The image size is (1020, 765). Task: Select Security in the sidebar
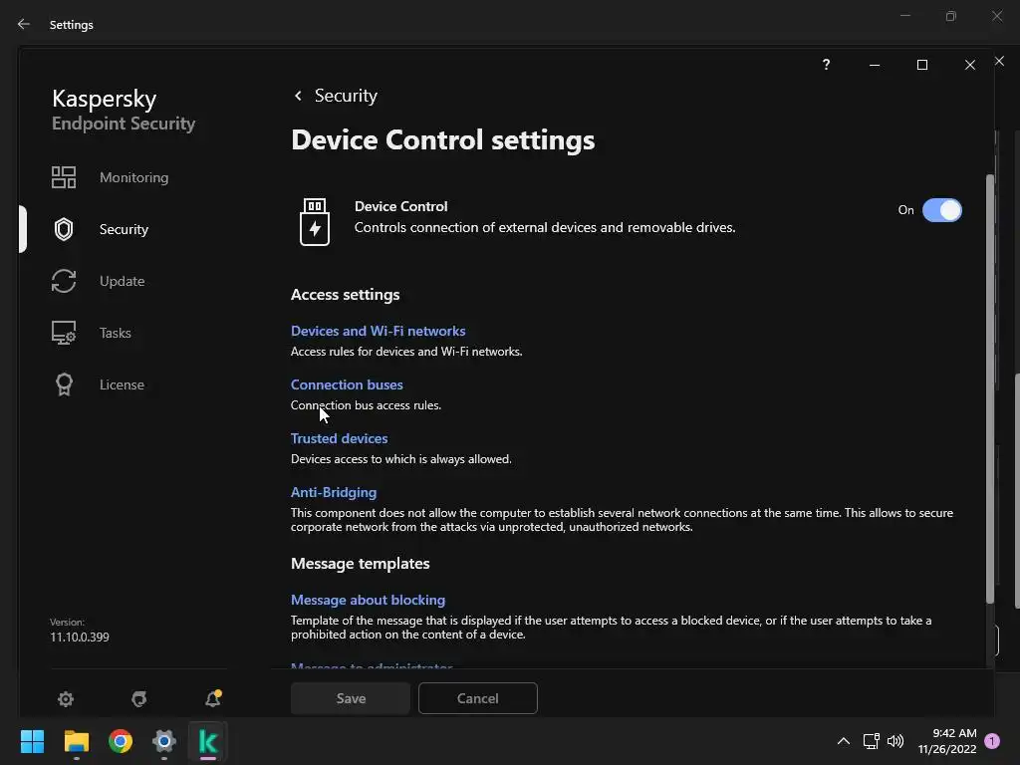click(124, 230)
